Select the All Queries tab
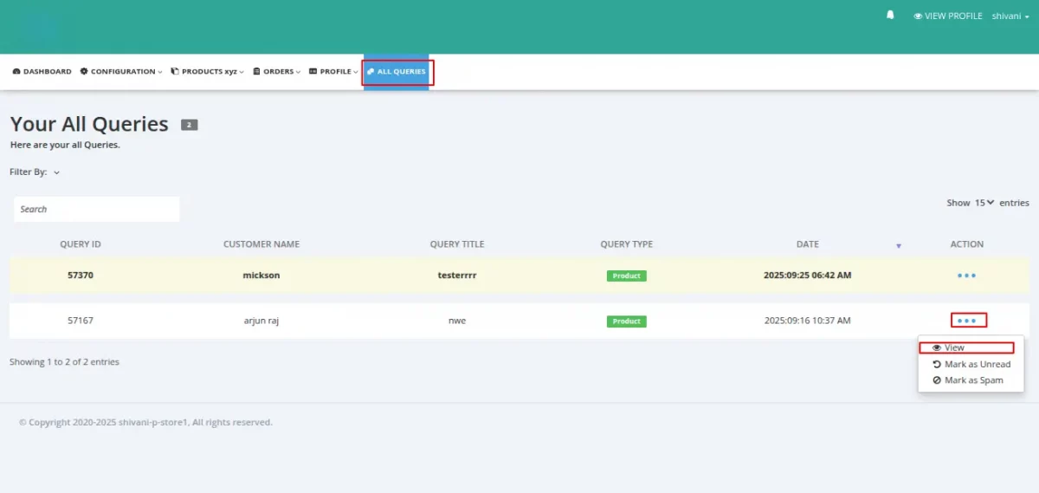The image size is (1039, 493). pyautogui.click(x=397, y=71)
